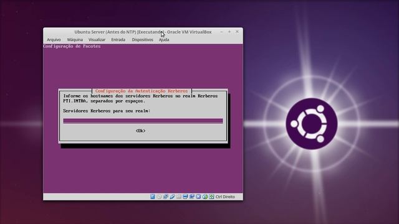The width and height of the screenshot is (399, 224).
Task: Click the mouse integration status icon
Action: [205, 197]
